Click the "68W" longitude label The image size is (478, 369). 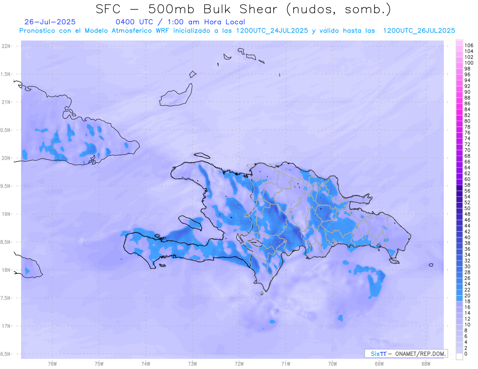[x=426, y=363]
